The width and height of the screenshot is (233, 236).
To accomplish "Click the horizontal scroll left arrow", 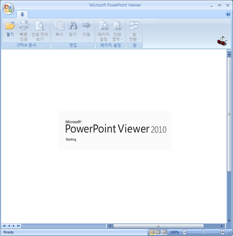I will (110, 226).
